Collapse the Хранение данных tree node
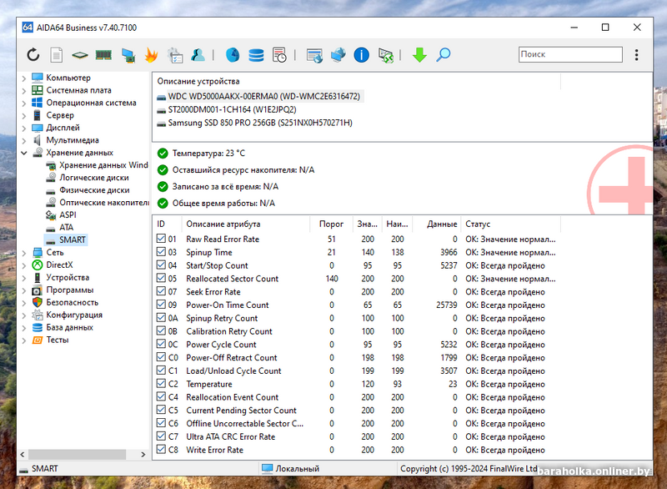 pos(23,153)
